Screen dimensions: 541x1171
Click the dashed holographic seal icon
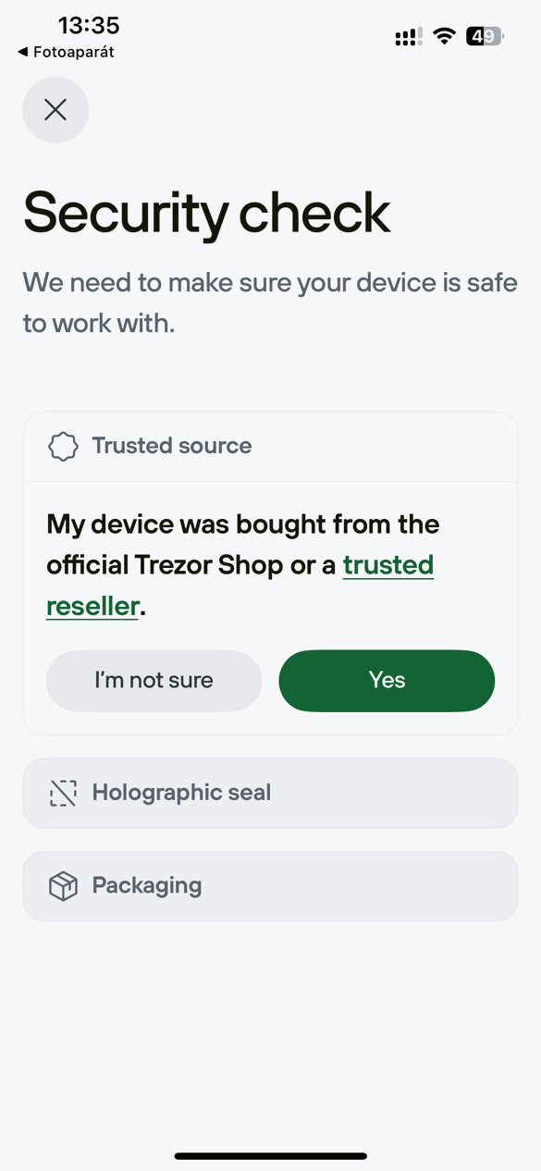pos(63,793)
